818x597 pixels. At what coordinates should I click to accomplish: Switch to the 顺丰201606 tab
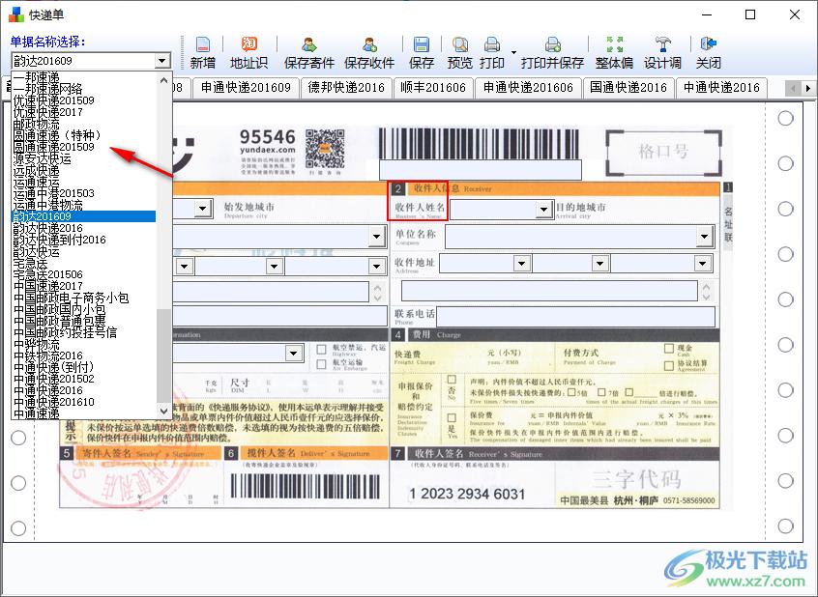432,88
